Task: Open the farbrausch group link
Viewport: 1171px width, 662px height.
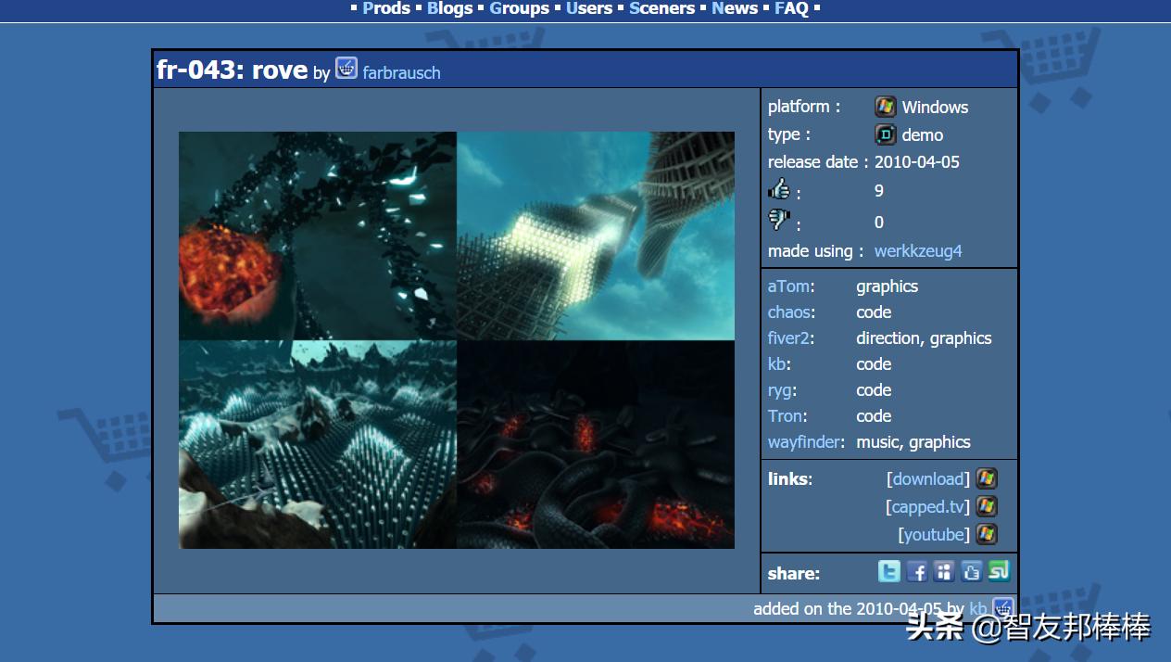Action: 401,72
